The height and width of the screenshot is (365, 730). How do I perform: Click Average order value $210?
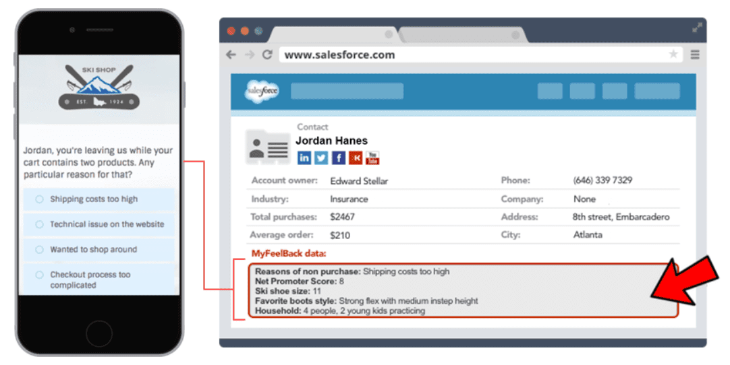click(340, 235)
